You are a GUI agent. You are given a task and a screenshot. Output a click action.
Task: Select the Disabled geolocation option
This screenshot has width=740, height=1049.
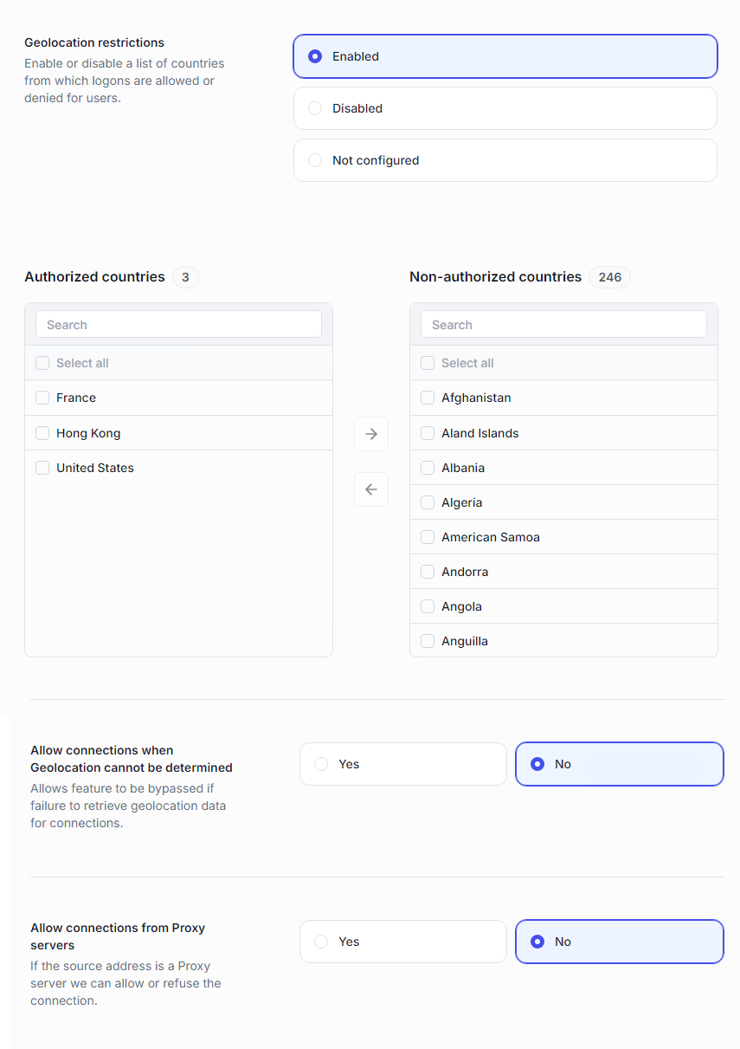tap(315, 108)
